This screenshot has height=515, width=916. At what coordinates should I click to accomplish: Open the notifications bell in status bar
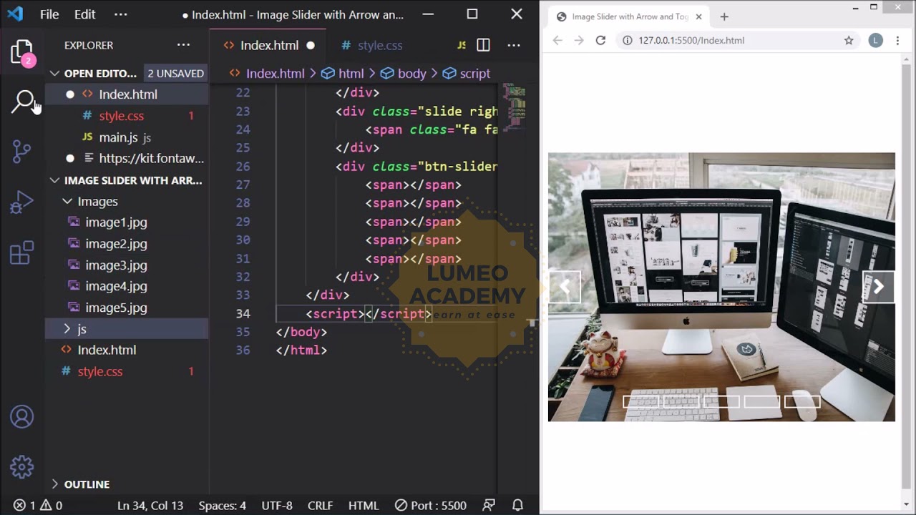click(x=518, y=506)
